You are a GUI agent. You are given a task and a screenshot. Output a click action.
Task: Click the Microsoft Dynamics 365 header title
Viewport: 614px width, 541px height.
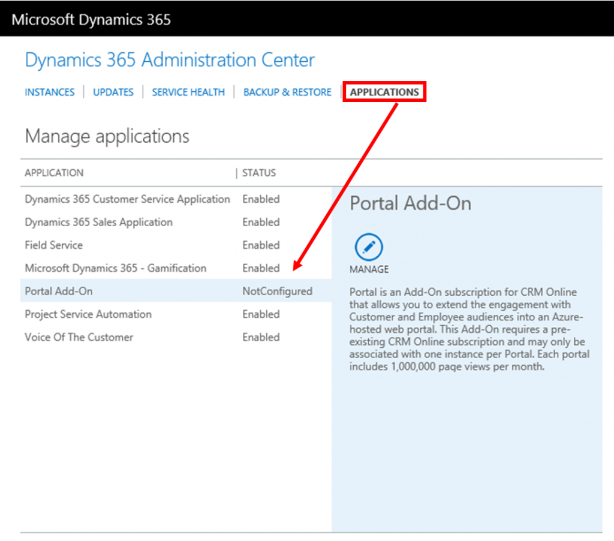(91, 20)
